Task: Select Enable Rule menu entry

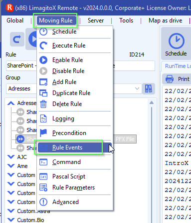Action: point(75,60)
